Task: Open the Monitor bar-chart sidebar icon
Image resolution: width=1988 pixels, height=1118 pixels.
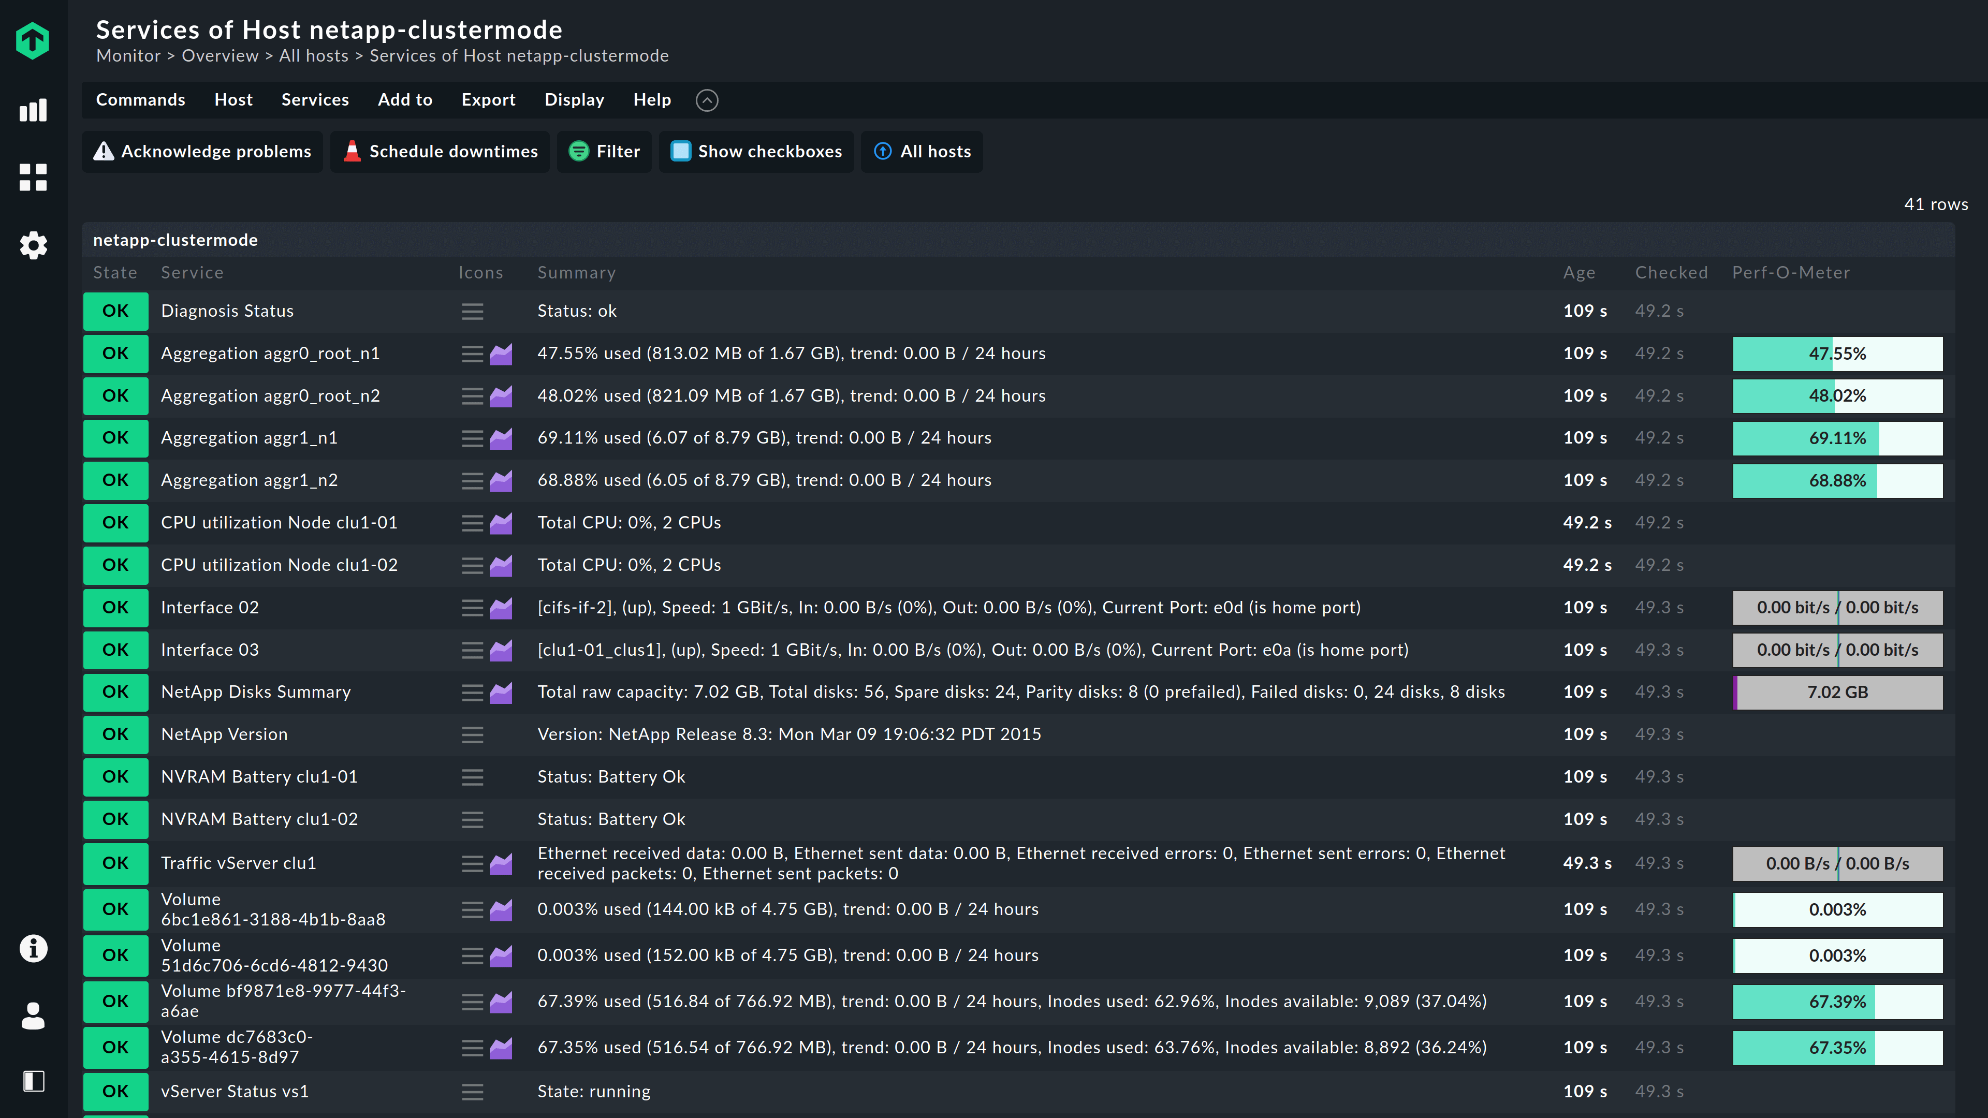Action: tap(33, 110)
